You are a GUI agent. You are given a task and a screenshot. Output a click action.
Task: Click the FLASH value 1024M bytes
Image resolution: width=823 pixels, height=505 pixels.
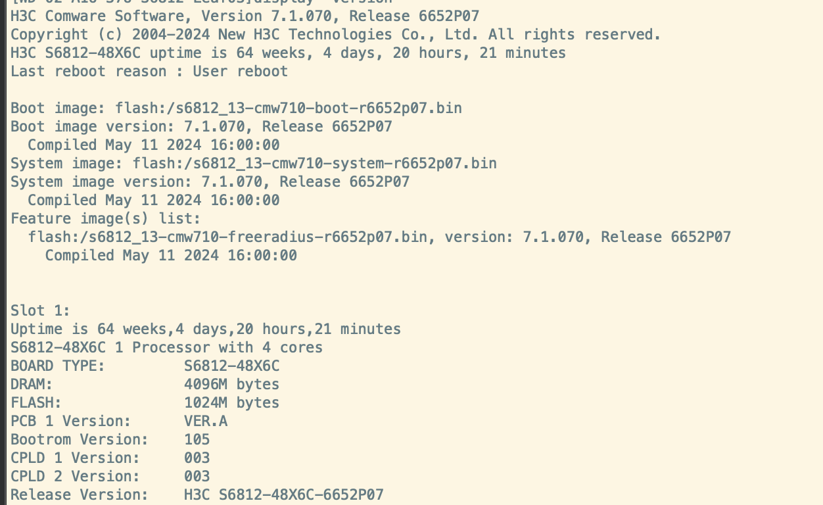(x=231, y=402)
